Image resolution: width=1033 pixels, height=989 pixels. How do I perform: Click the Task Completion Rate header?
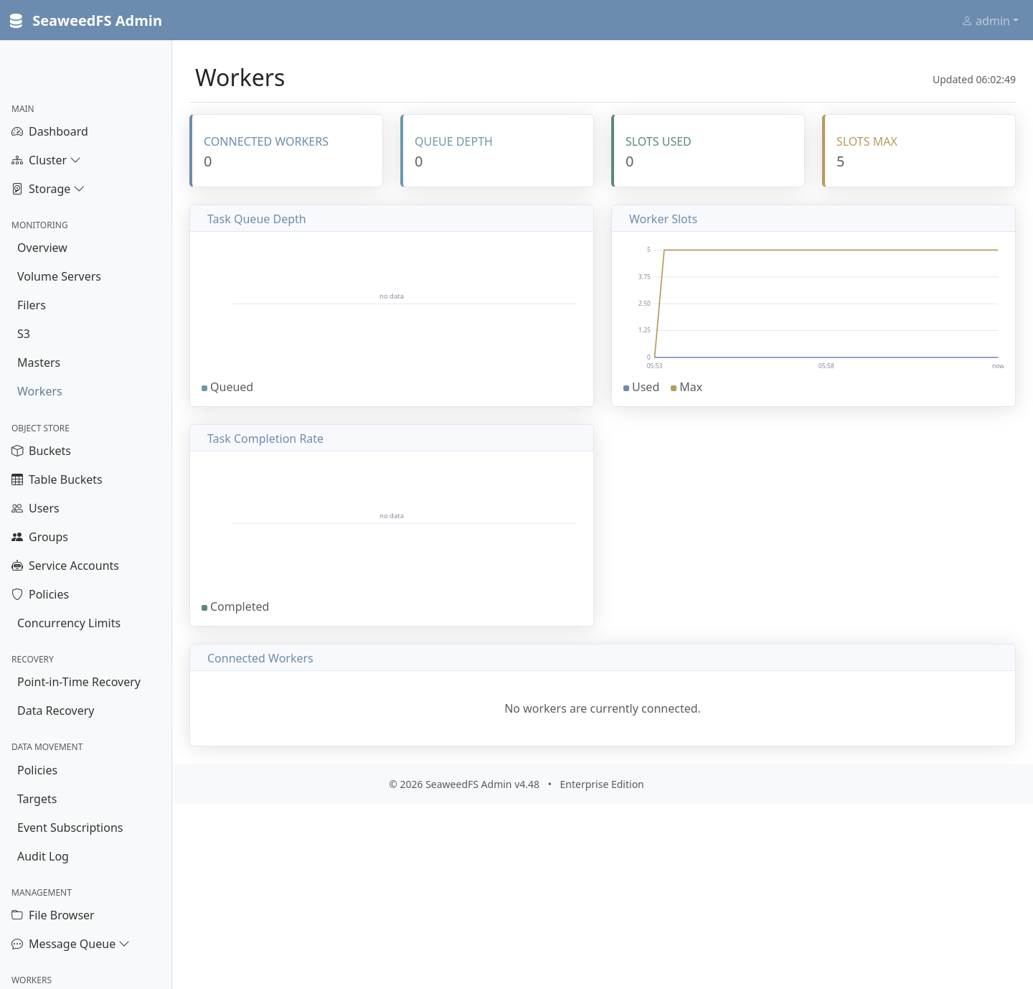click(x=392, y=439)
